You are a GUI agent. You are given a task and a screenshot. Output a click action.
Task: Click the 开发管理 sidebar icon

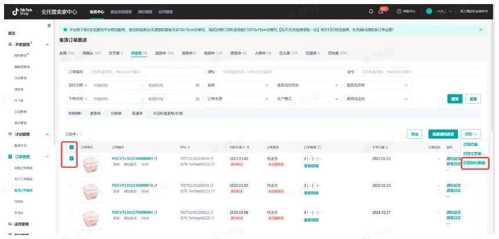coord(10,45)
